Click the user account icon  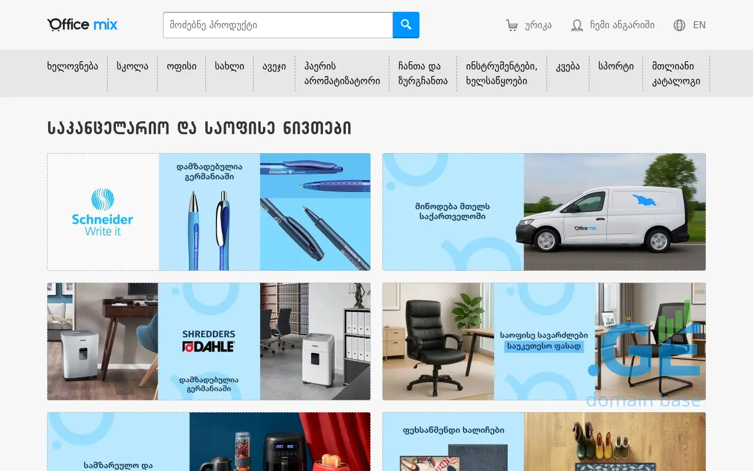tap(577, 25)
